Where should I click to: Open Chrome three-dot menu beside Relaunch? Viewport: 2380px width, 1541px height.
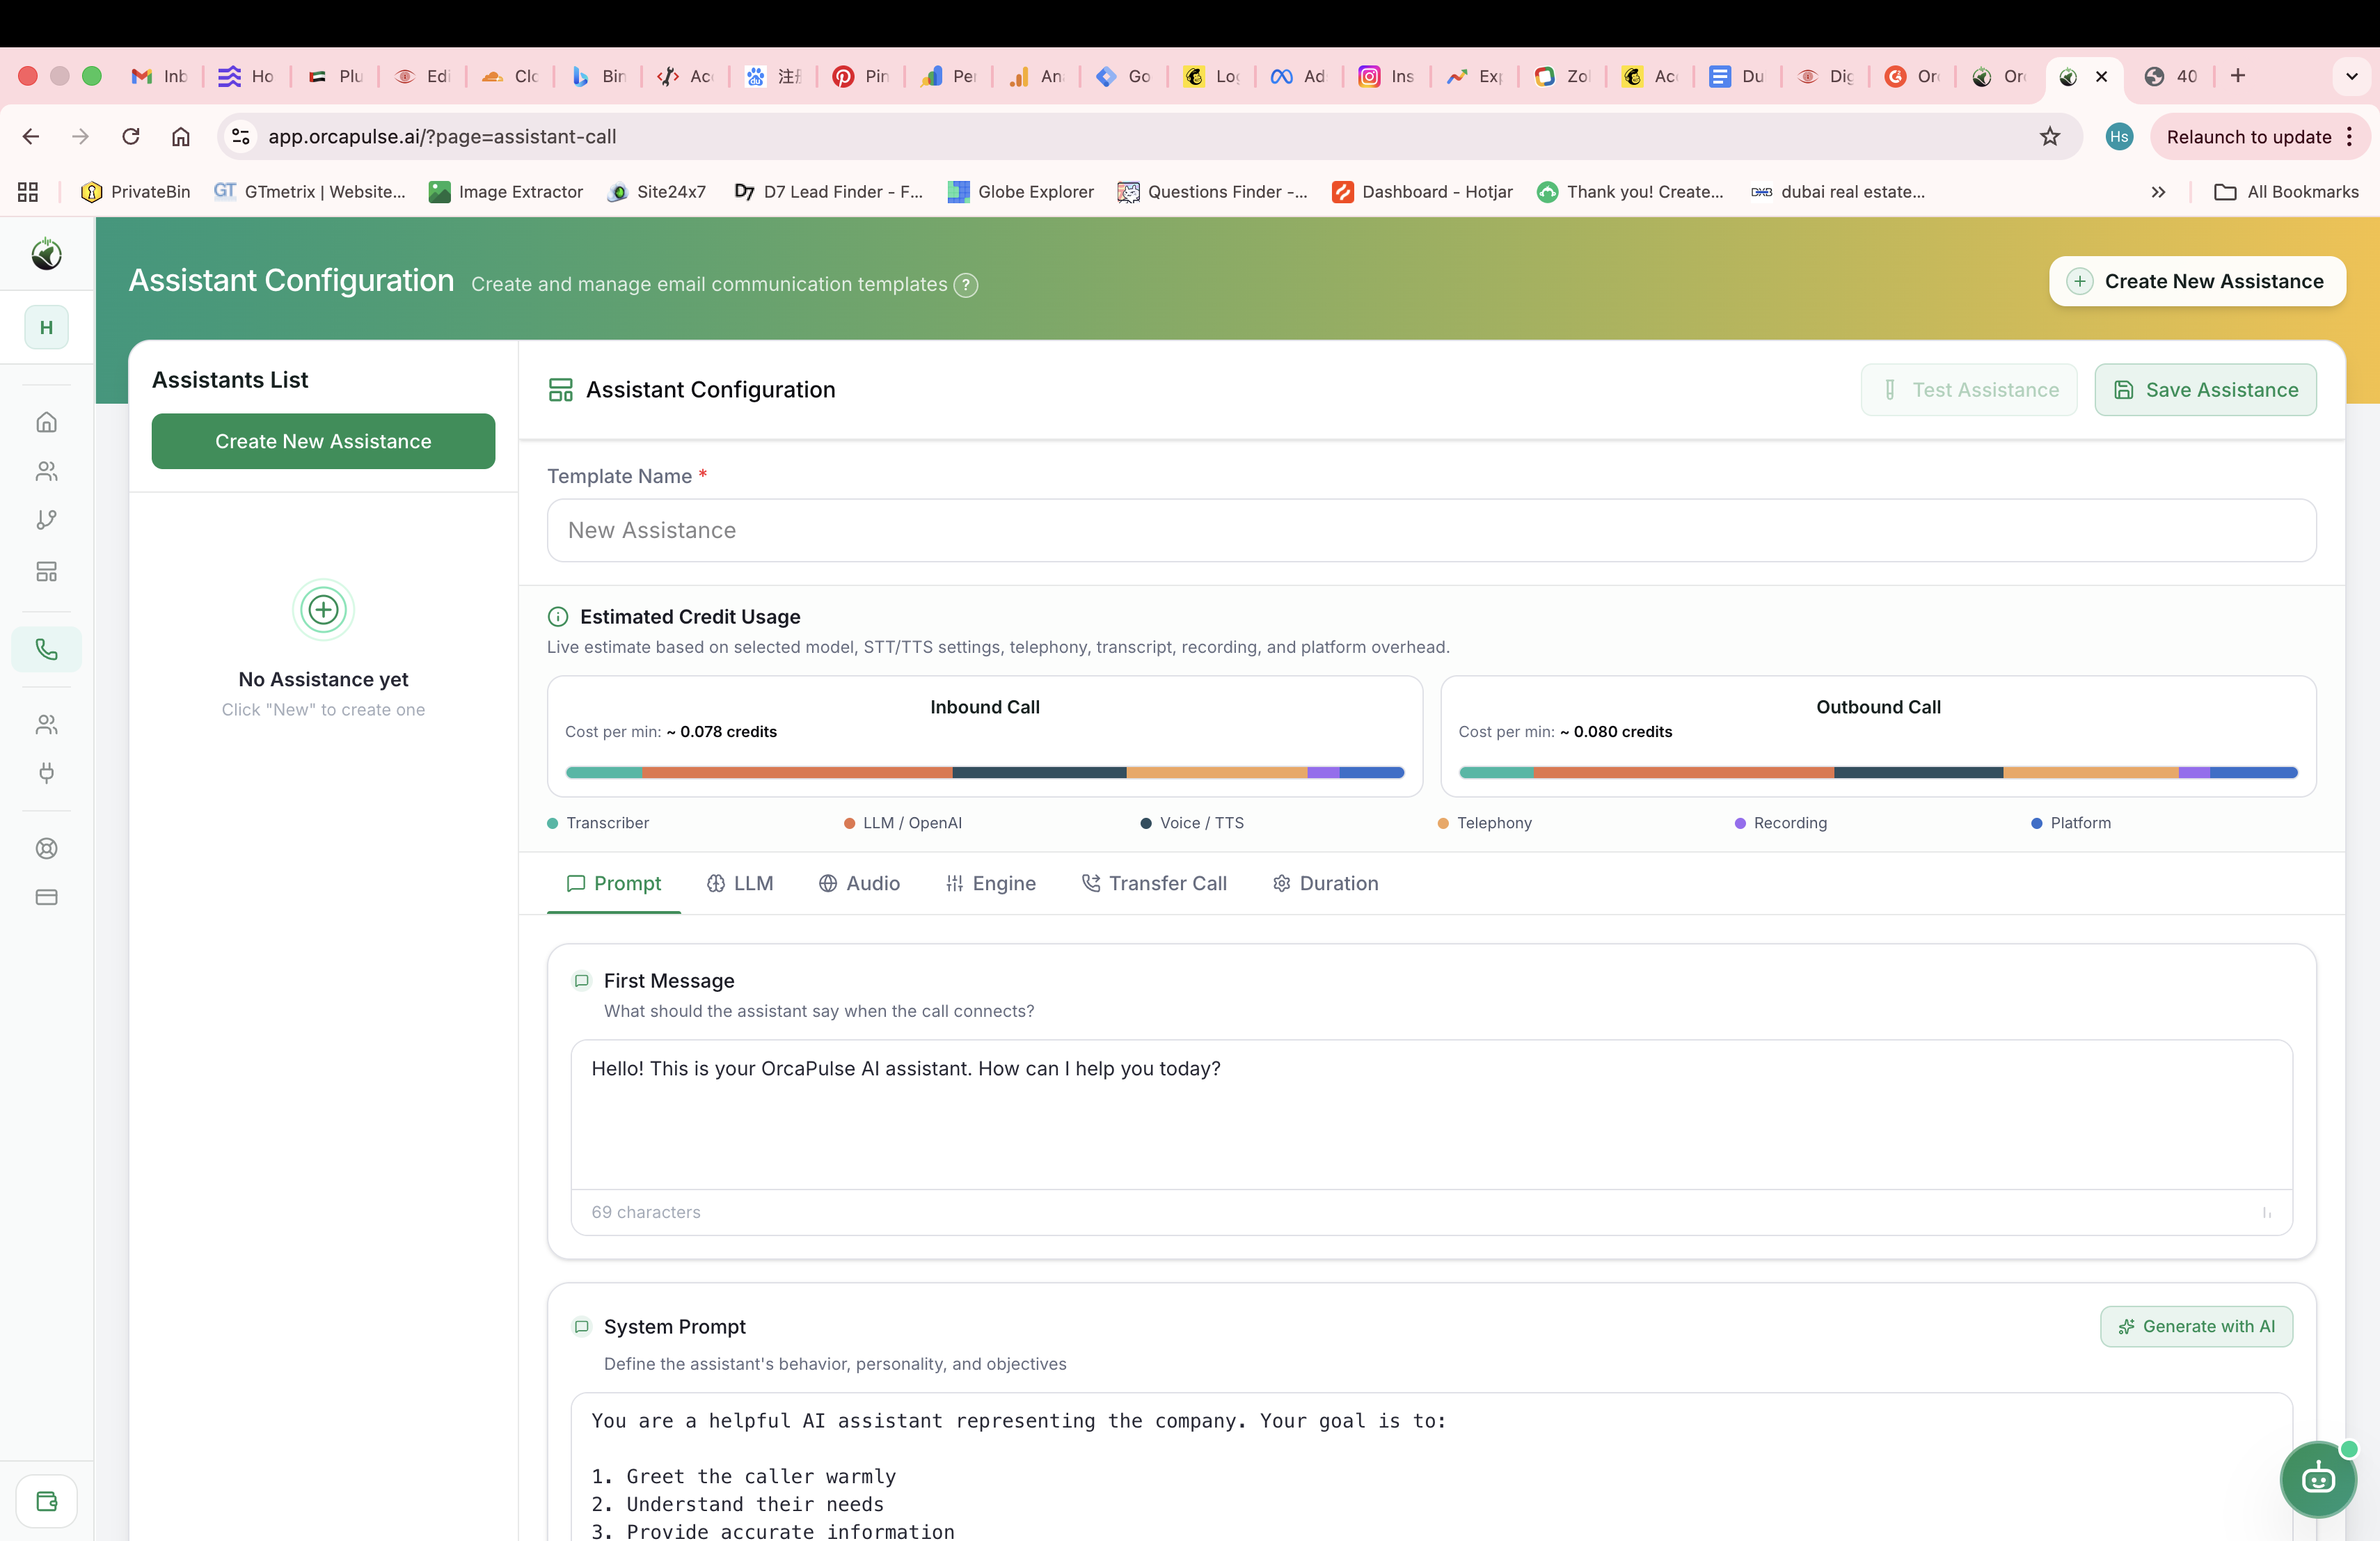tap(2350, 137)
